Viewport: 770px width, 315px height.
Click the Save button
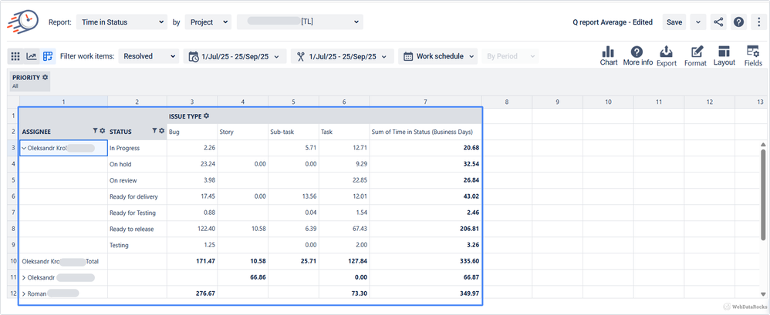674,22
